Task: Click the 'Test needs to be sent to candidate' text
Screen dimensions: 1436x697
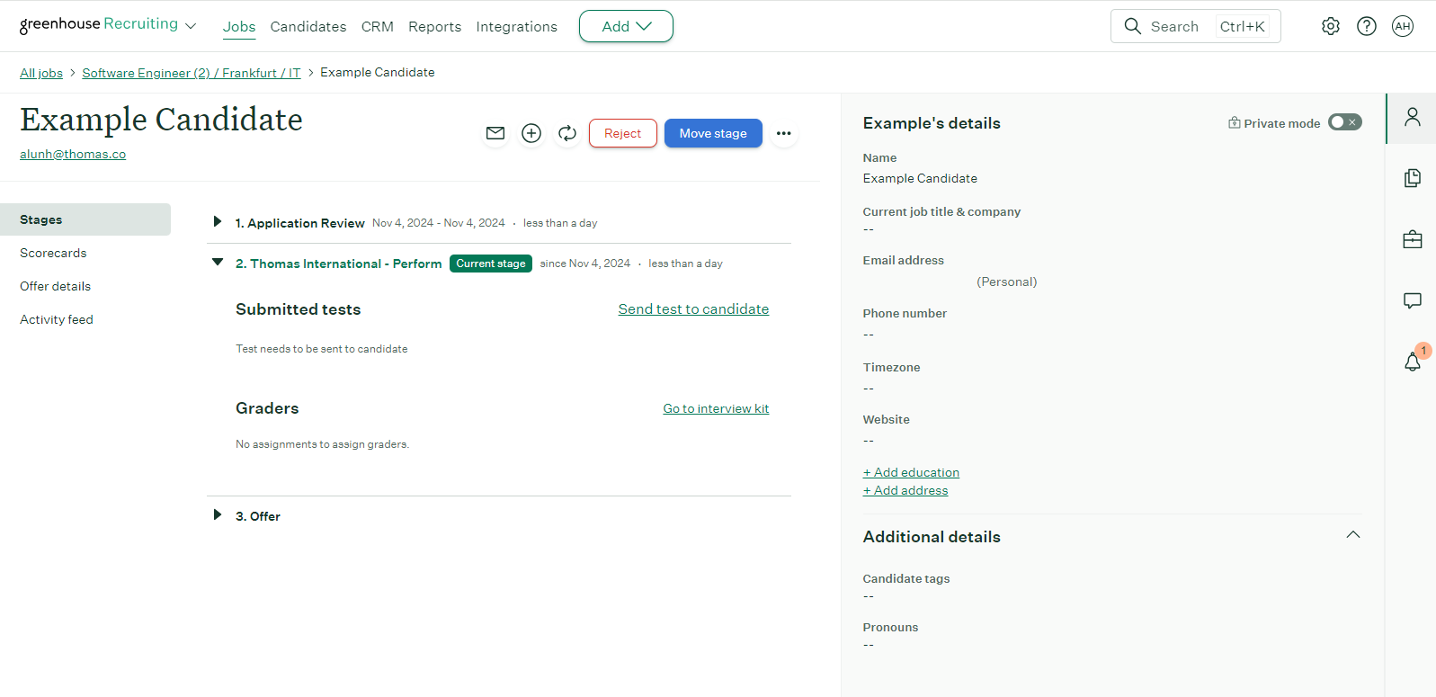Action: click(x=322, y=349)
